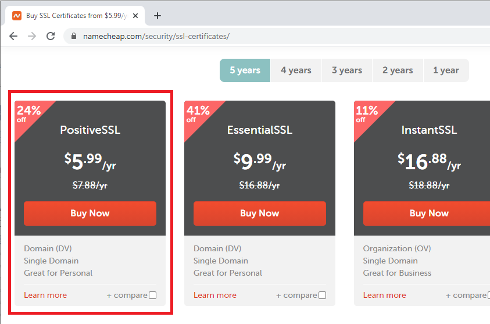The width and height of the screenshot is (490, 324).
Task: Buy the InstantSSL certificate
Action: click(x=428, y=213)
